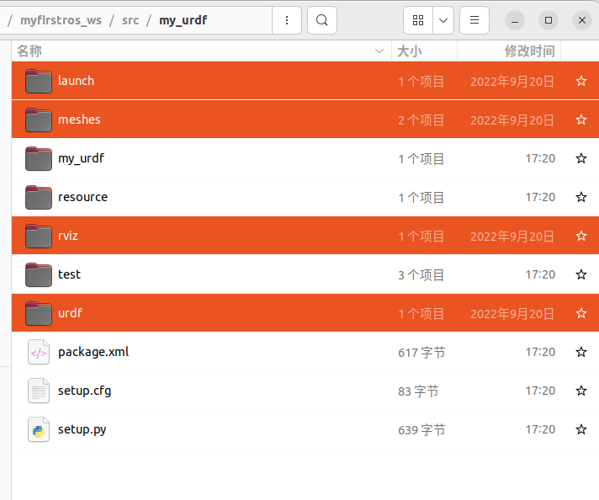
Task: Click the 3 个项目 size of test
Action: pos(421,275)
